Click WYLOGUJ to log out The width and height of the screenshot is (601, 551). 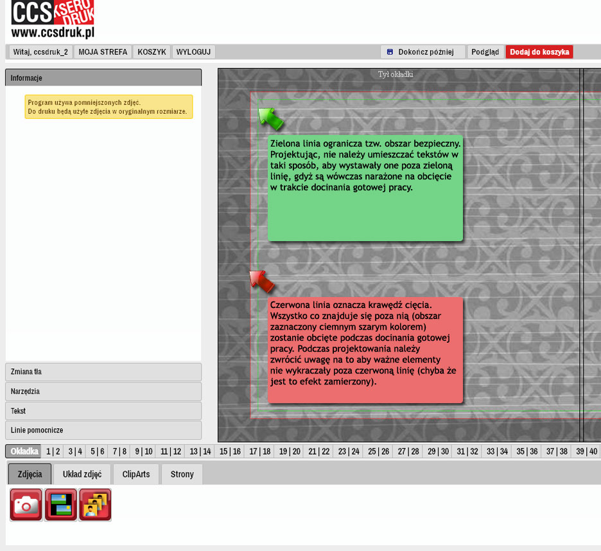(x=193, y=52)
